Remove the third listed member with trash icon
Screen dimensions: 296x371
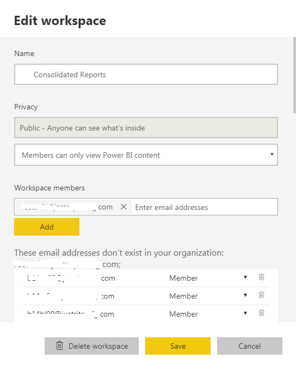(261, 313)
